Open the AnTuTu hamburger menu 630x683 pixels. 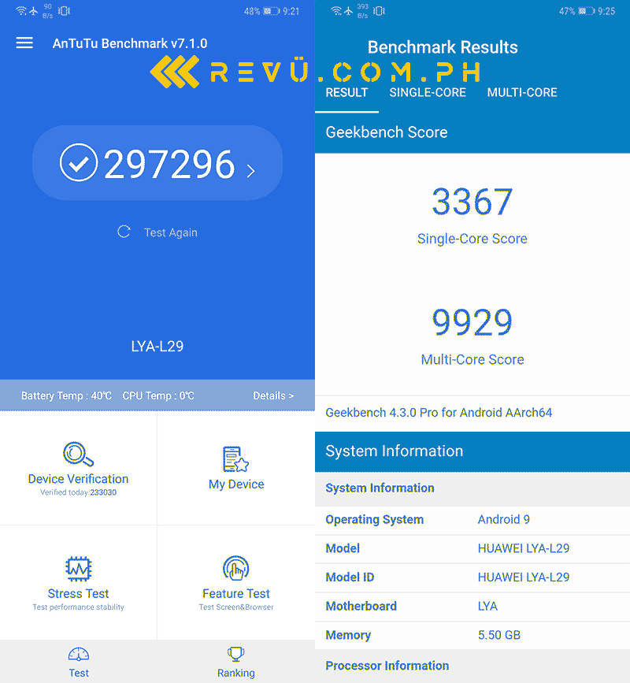[x=24, y=43]
